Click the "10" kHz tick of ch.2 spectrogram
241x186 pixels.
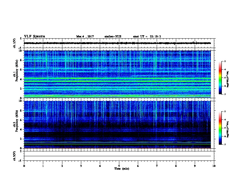click(x=21, y=101)
